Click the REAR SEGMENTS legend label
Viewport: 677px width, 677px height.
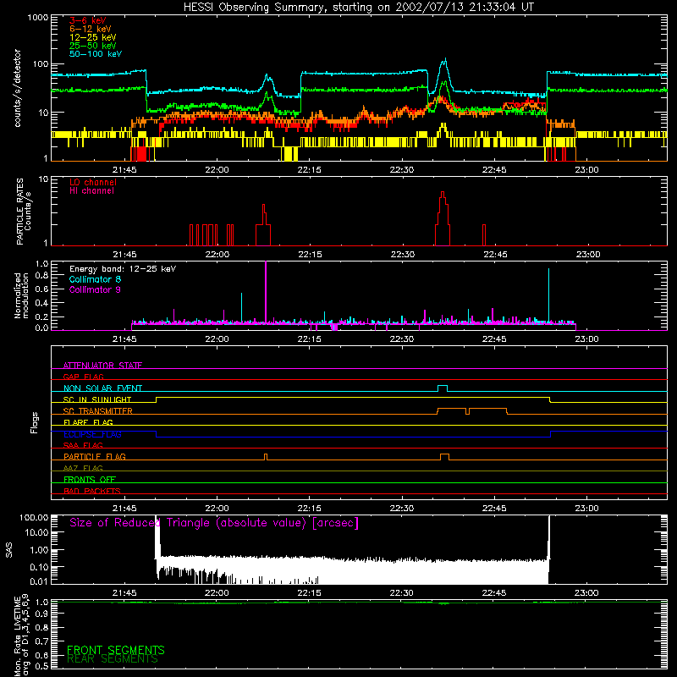click(x=113, y=659)
